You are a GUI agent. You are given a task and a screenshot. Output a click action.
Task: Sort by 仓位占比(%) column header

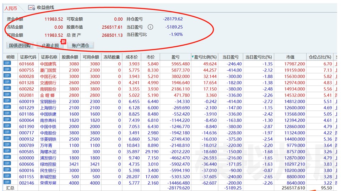[320, 57]
